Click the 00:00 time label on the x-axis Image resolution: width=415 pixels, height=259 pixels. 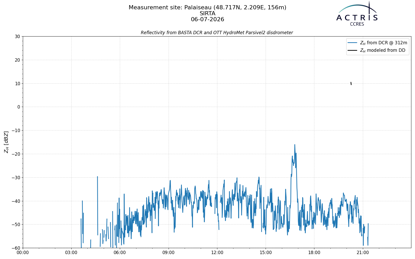tap(23, 253)
